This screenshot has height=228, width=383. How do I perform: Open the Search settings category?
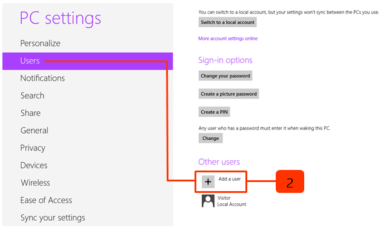pos(33,96)
